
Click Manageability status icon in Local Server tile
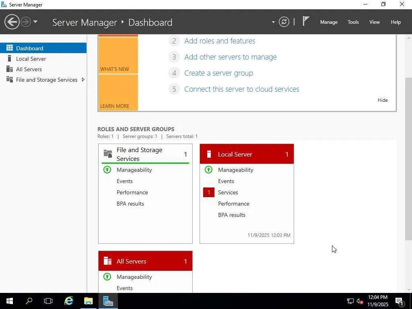pyautogui.click(x=209, y=170)
